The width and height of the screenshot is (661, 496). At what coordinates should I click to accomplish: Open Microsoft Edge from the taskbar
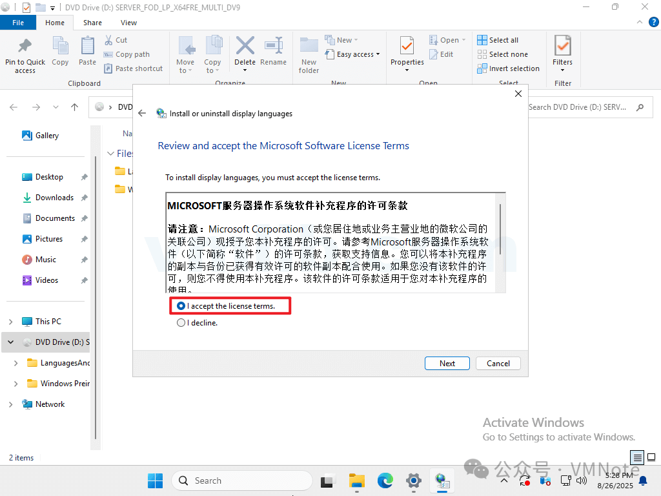point(385,480)
